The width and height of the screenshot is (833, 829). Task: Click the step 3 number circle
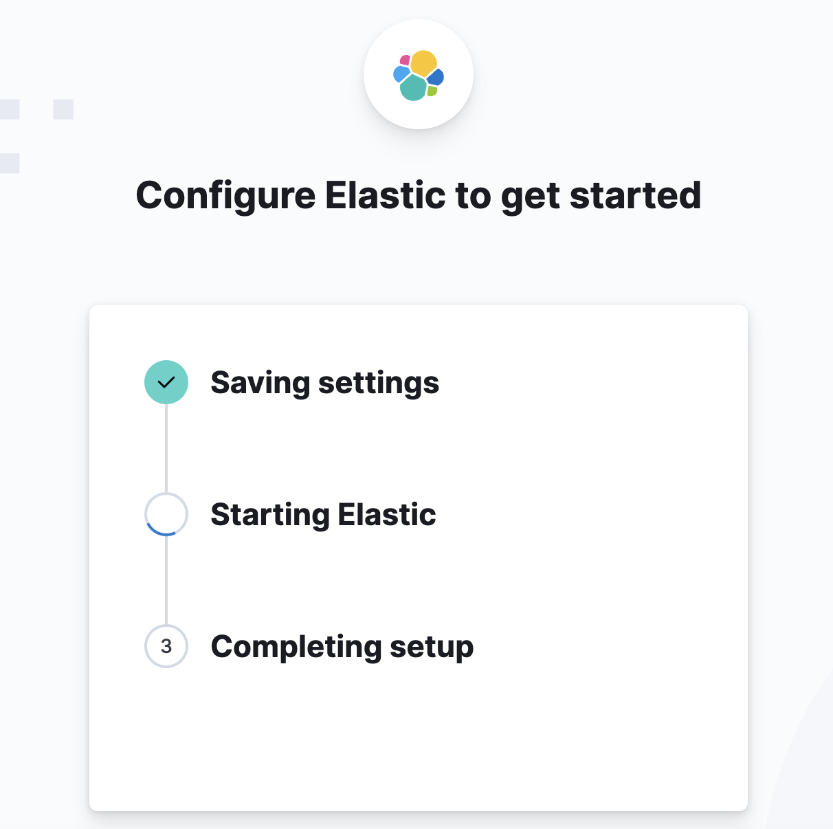tap(166, 646)
